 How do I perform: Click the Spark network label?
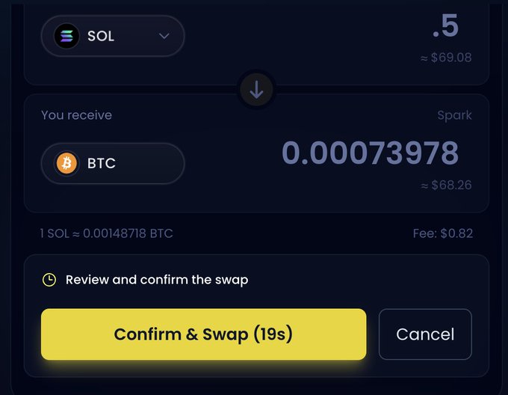tap(454, 116)
